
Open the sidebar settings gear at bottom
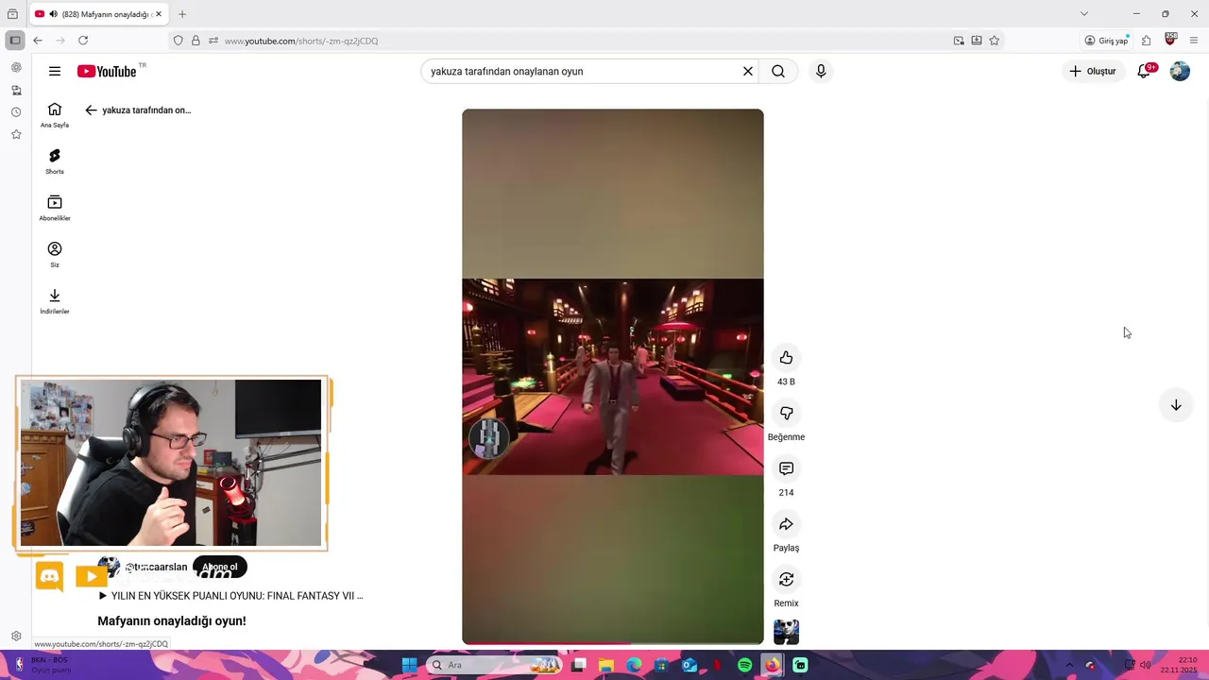[16, 637]
